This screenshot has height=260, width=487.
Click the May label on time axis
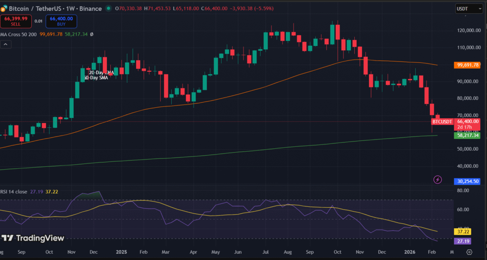215,252
